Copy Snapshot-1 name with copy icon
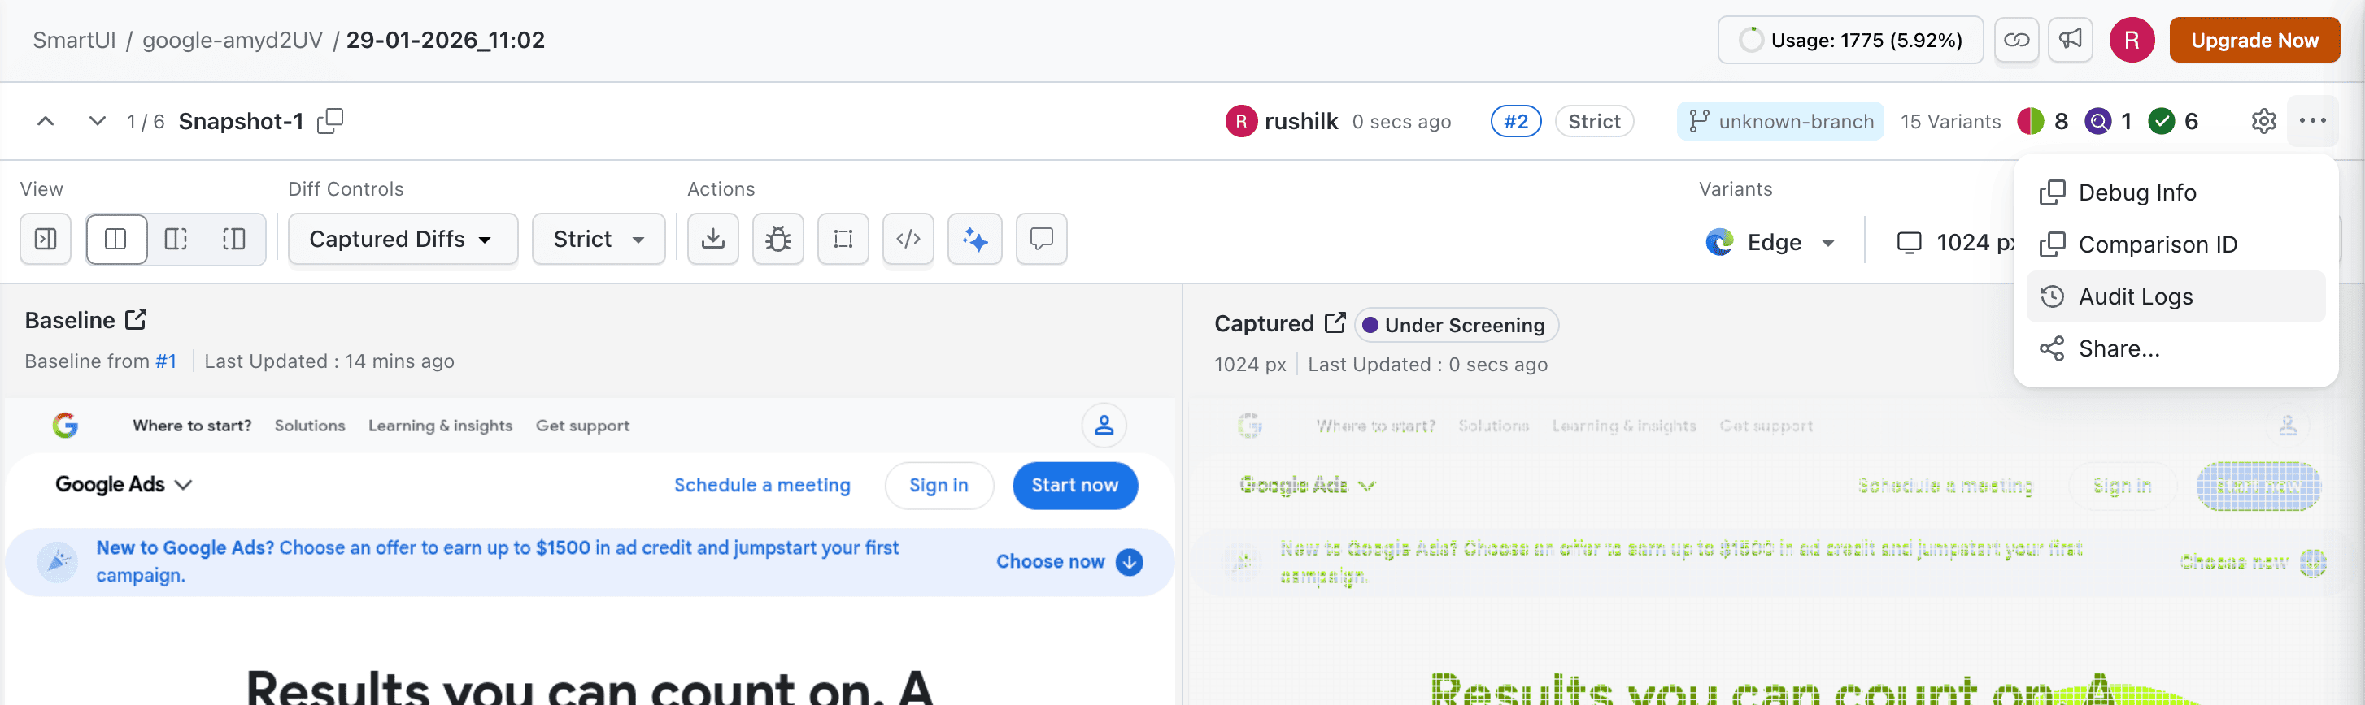The image size is (2365, 705). click(x=329, y=121)
